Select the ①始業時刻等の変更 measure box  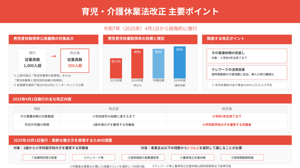(x=44, y=157)
